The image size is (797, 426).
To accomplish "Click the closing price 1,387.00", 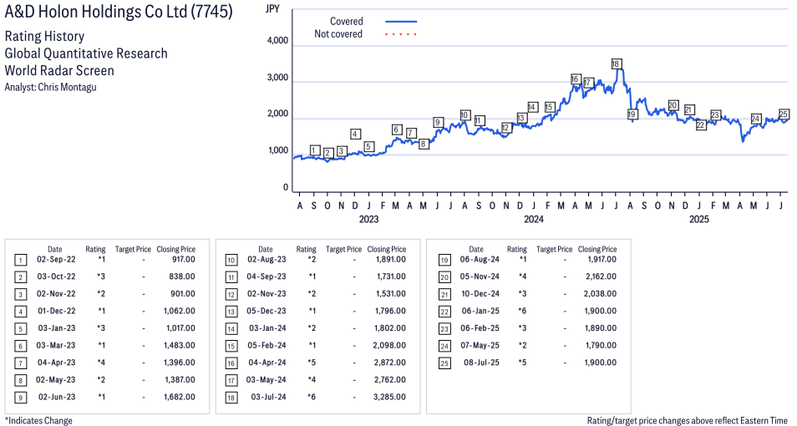I will click(180, 380).
